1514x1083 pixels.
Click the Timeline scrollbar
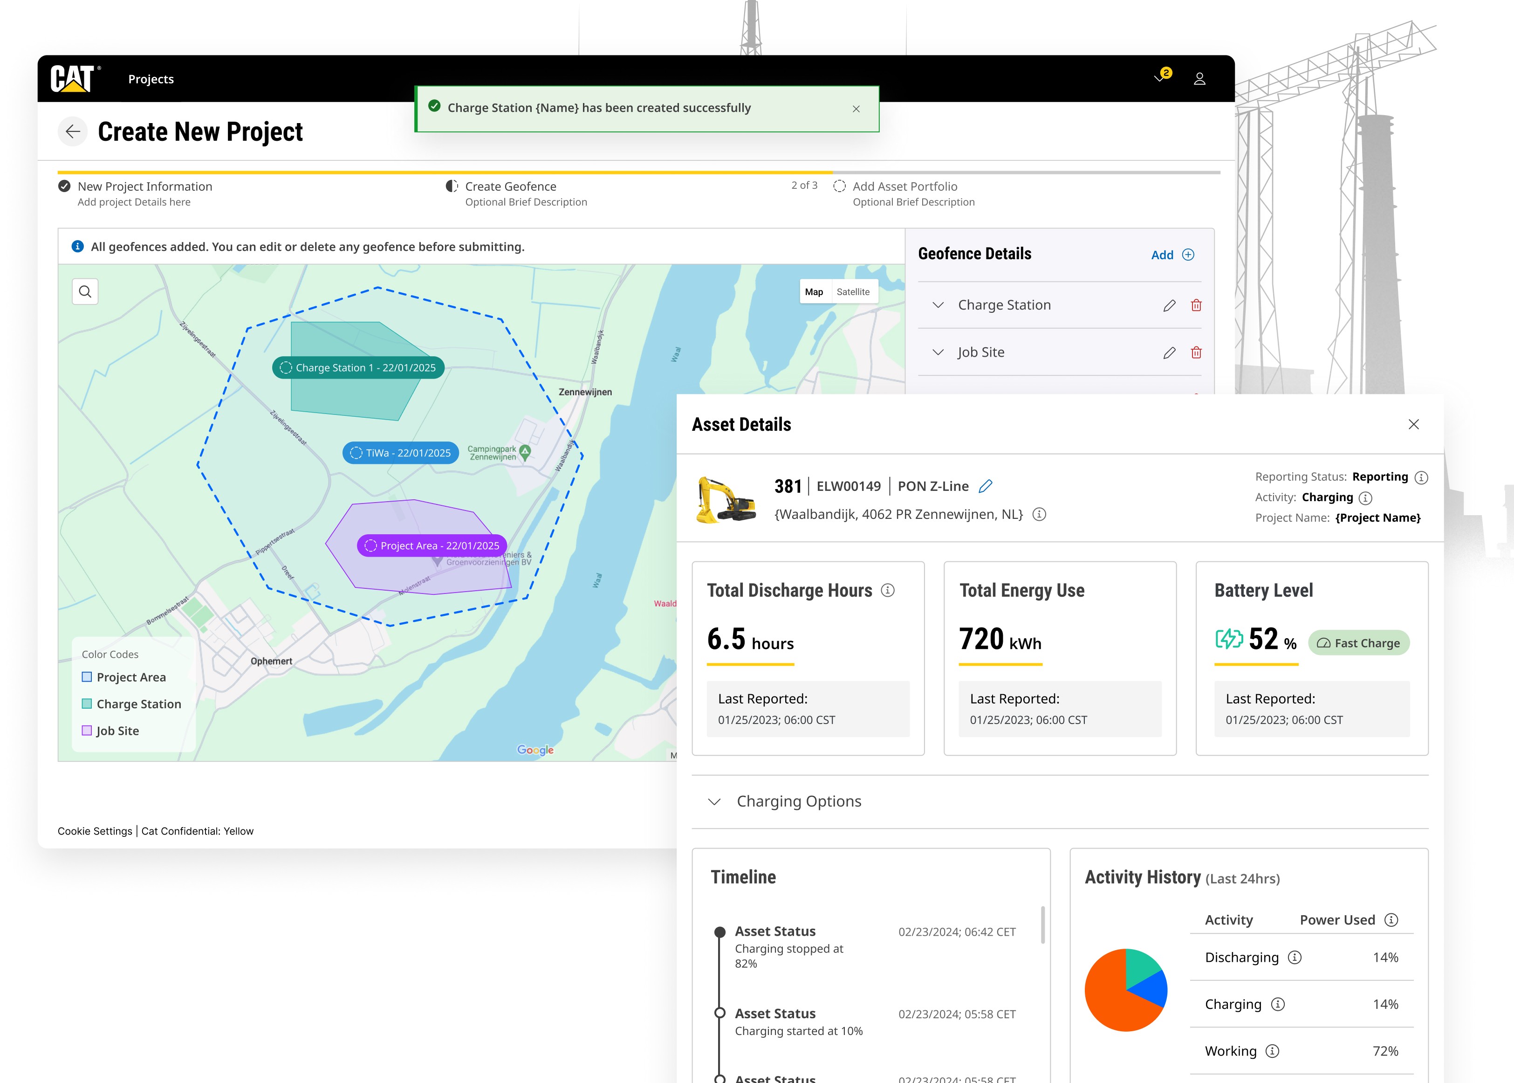pyautogui.click(x=1042, y=924)
